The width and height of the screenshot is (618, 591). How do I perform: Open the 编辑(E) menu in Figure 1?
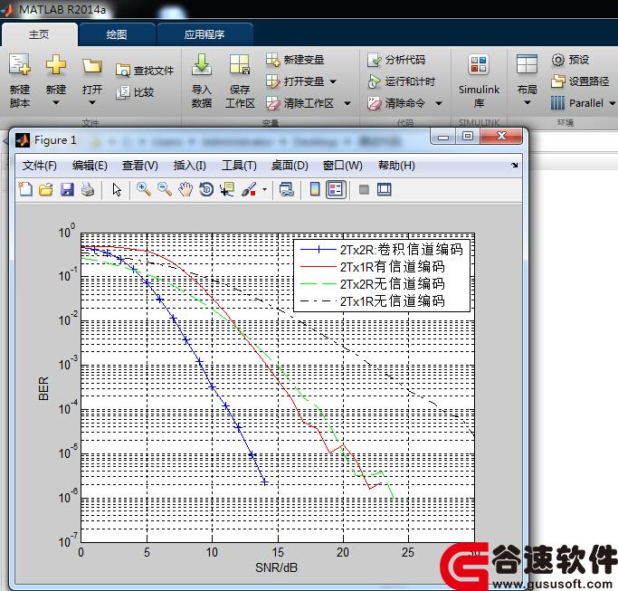(90, 166)
